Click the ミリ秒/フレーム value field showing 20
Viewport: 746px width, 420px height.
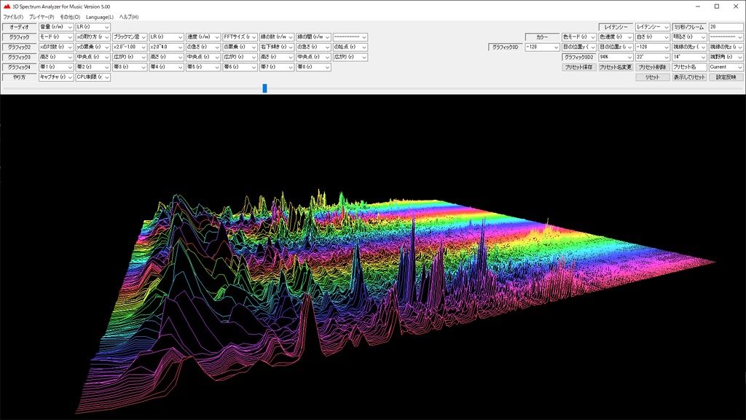[x=726, y=27]
